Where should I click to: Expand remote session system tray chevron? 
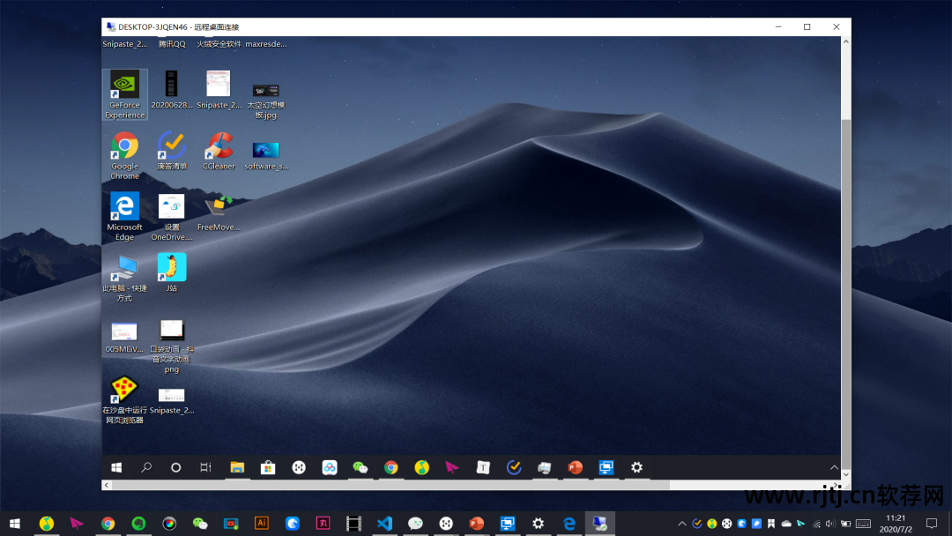(x=834, y=467)
